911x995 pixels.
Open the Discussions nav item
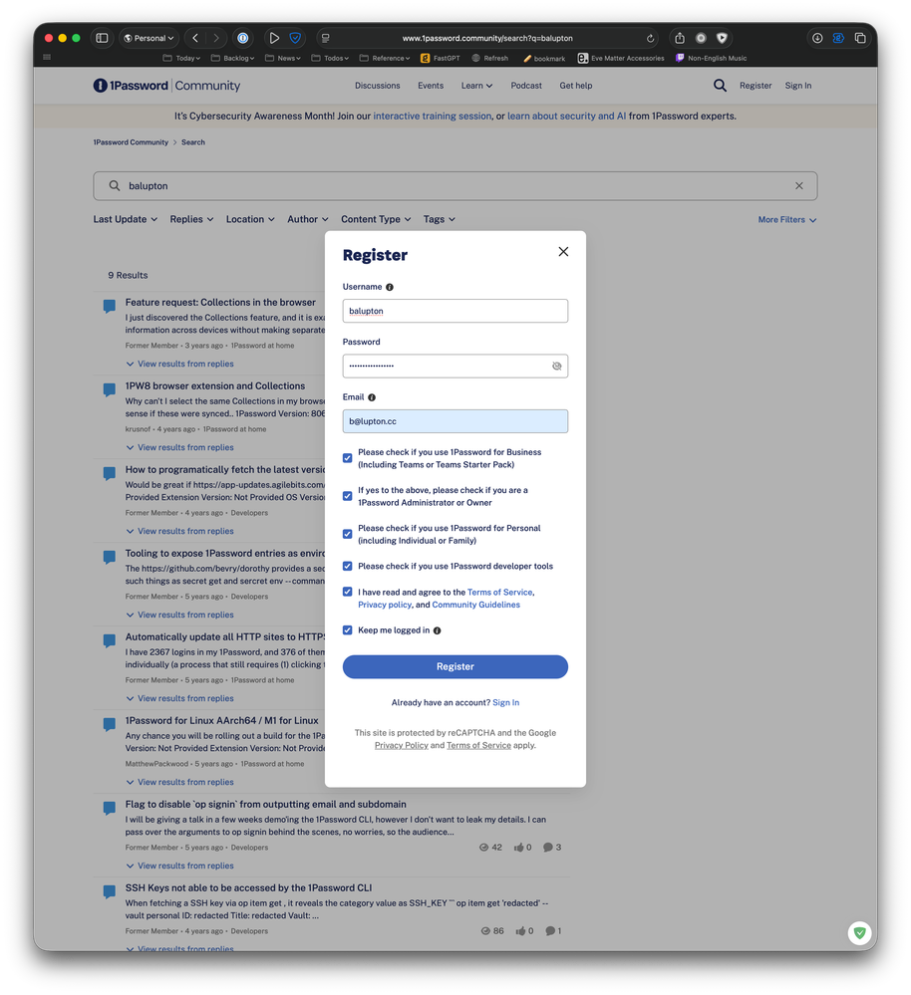(x=377, y=86)
